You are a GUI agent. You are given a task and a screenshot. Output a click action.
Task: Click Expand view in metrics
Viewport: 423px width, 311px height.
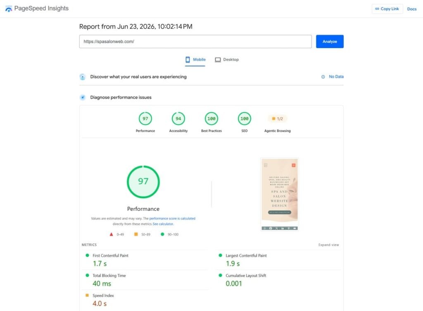pyautogui.click(x=328, y=245)
